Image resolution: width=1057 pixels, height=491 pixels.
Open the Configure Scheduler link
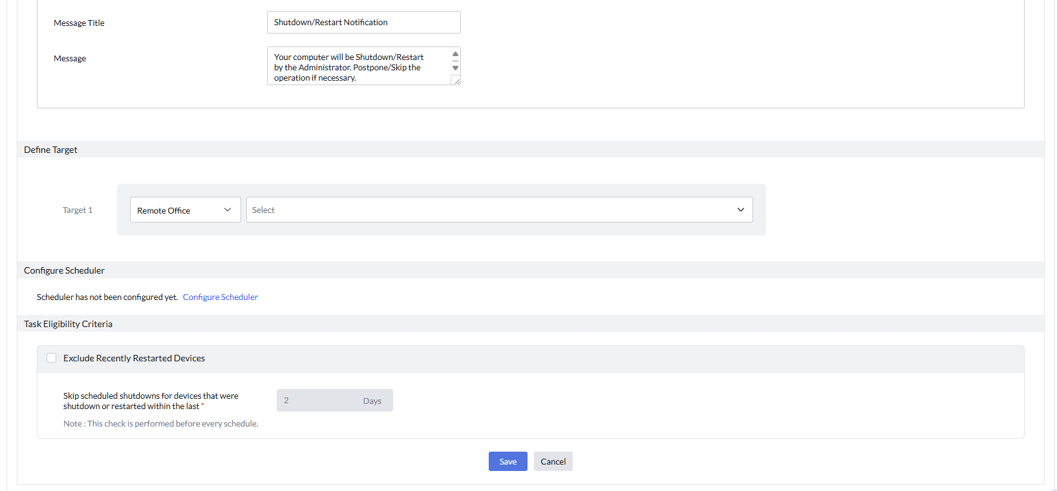point(220,297)
